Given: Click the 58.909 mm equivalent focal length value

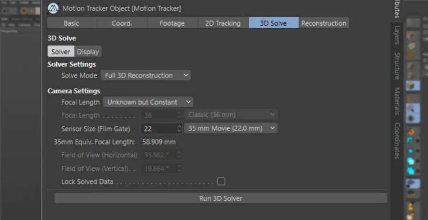Looking at the screenshot, I should (159, 142).
